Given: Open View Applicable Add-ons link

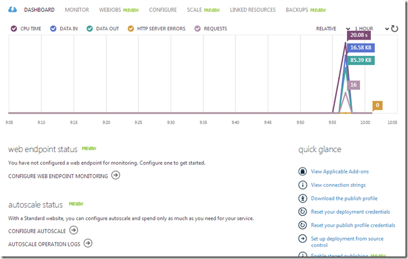Looking at the screenshot, I should click(x=339, y=172).
